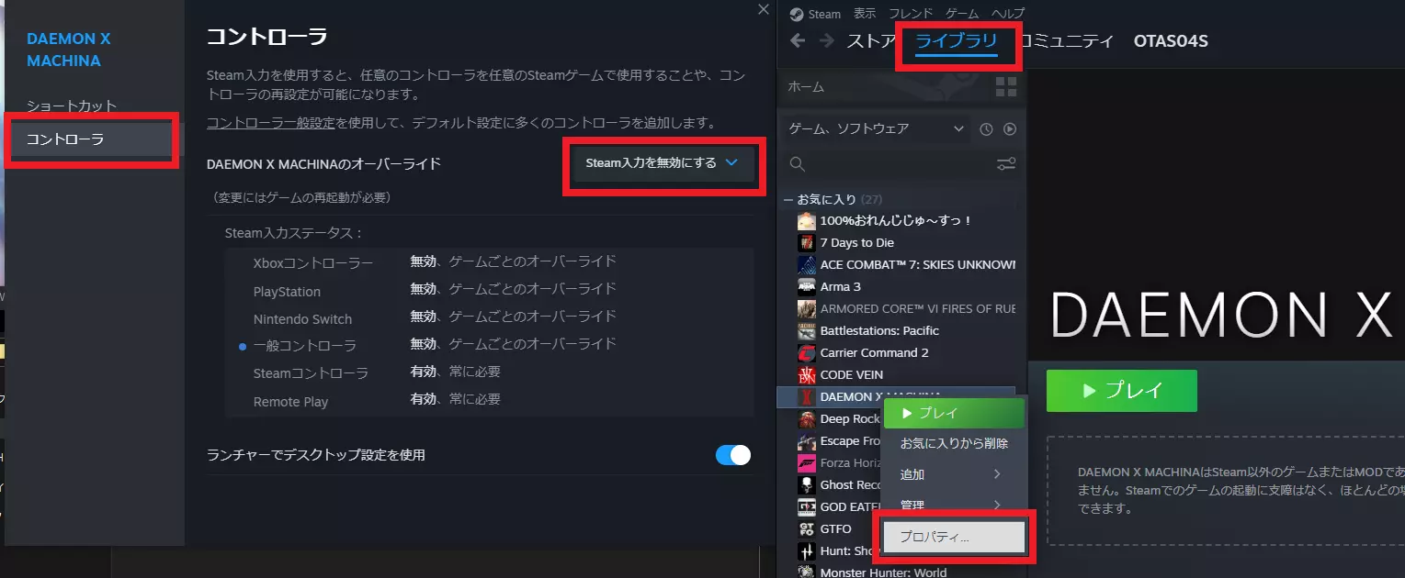
Task: Click the 100%おれんじじゅ～すっ！ game icon
Action: click(x=806, y=221)
